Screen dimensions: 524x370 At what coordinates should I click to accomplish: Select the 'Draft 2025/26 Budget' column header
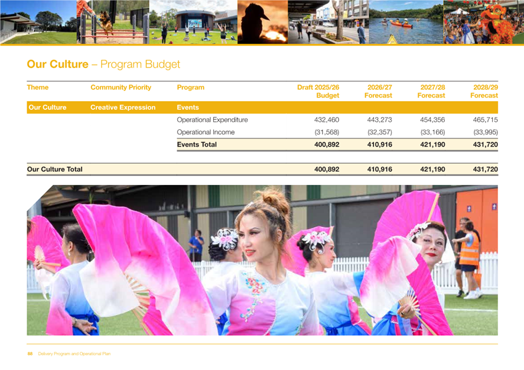coord(318,91)
